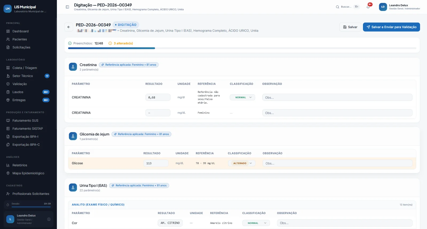Click the Relatórios chart icon
427x229 pixels.
pyautogui.click(x=8, y=165)
